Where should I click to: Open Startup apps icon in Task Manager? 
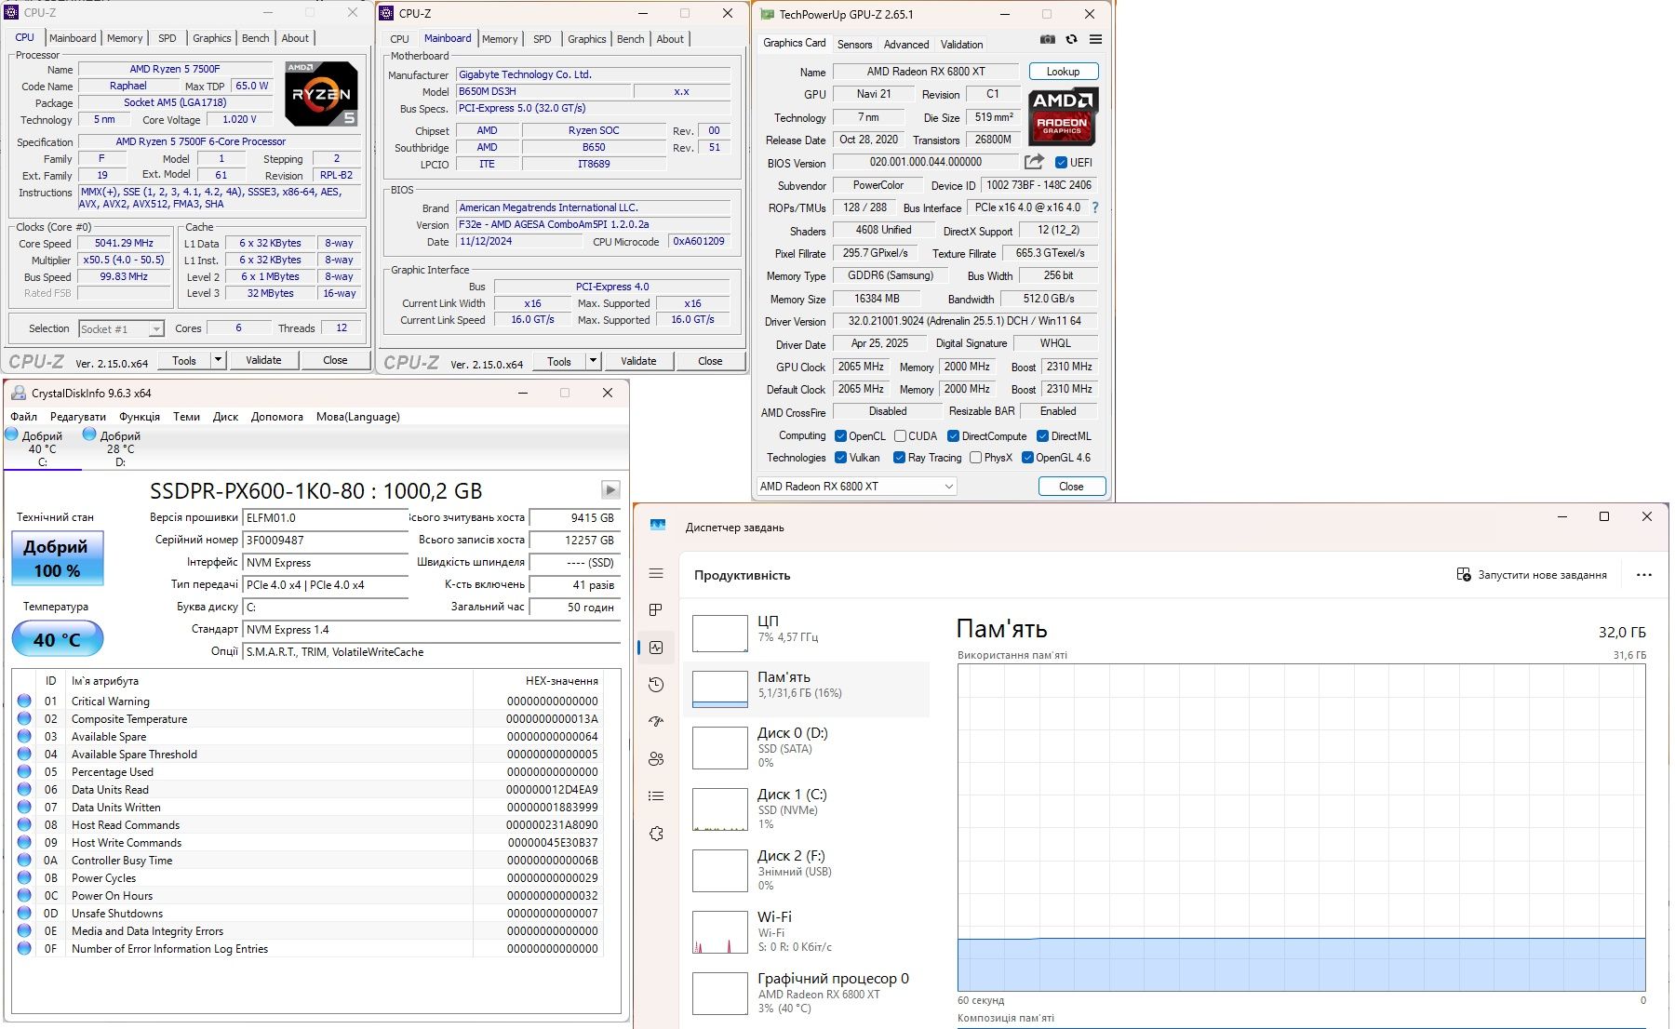point(656,721)
